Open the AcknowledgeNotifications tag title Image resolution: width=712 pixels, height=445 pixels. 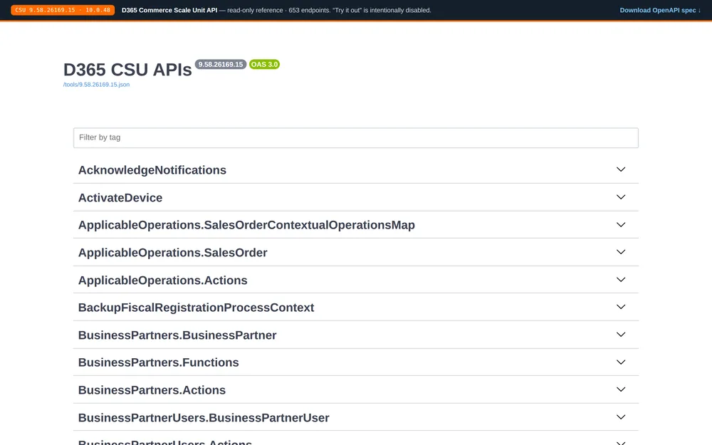(x=152, y=170)
